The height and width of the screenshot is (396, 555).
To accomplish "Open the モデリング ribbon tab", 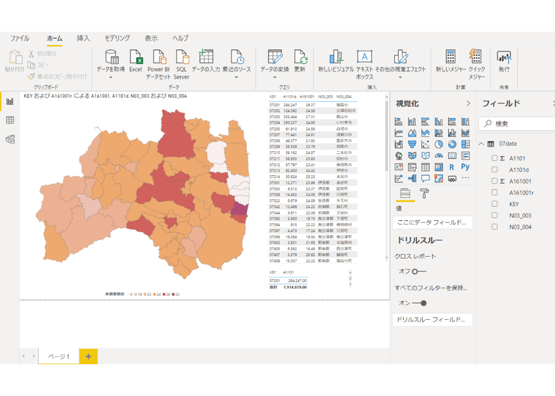I will click(x=117, y=38).
